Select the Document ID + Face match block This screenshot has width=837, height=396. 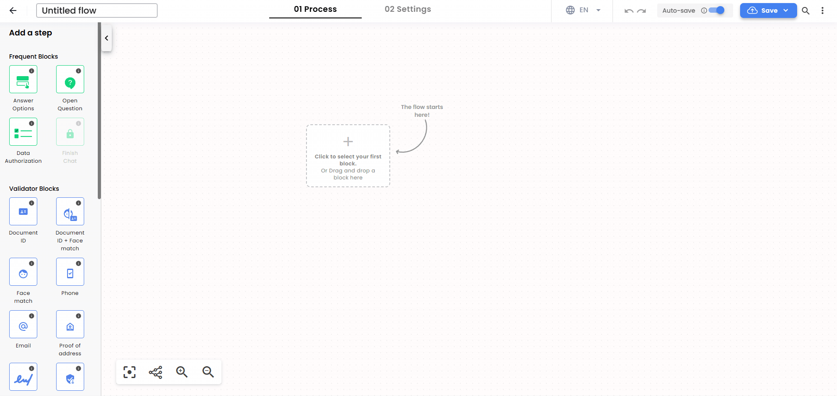coord(70,211)
